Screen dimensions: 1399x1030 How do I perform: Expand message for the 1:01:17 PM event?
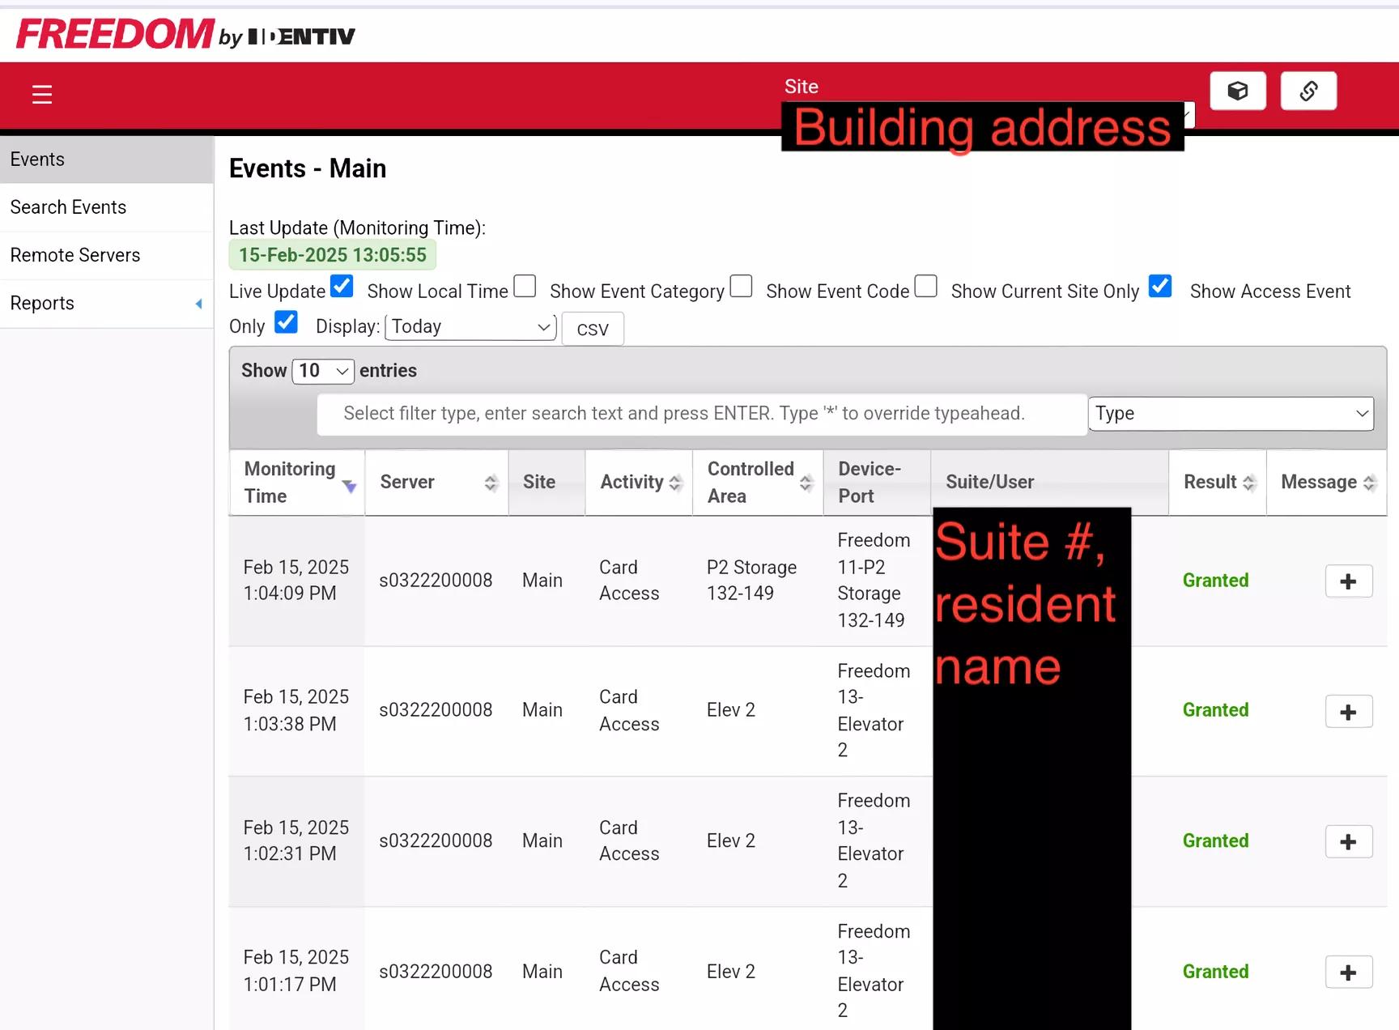[x=1348, y=973]
